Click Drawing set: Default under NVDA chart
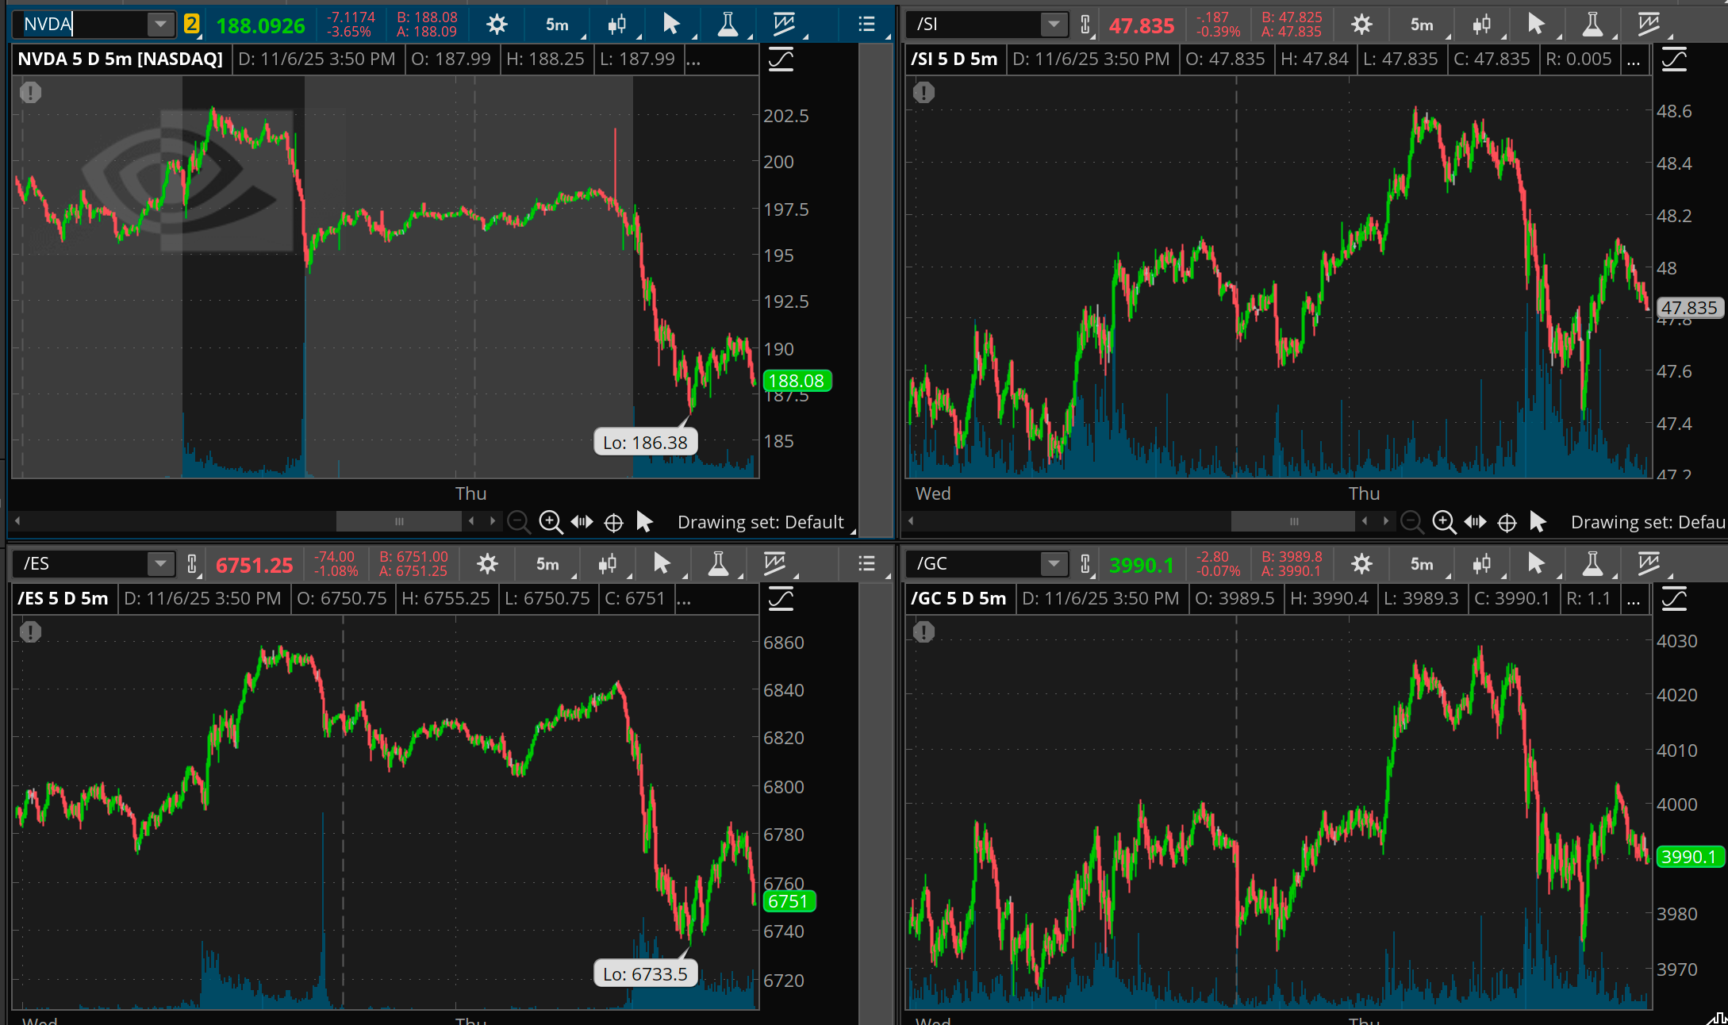This screenshot has width=1728, height=1025. pyautogui.click(x=760, y=522)
